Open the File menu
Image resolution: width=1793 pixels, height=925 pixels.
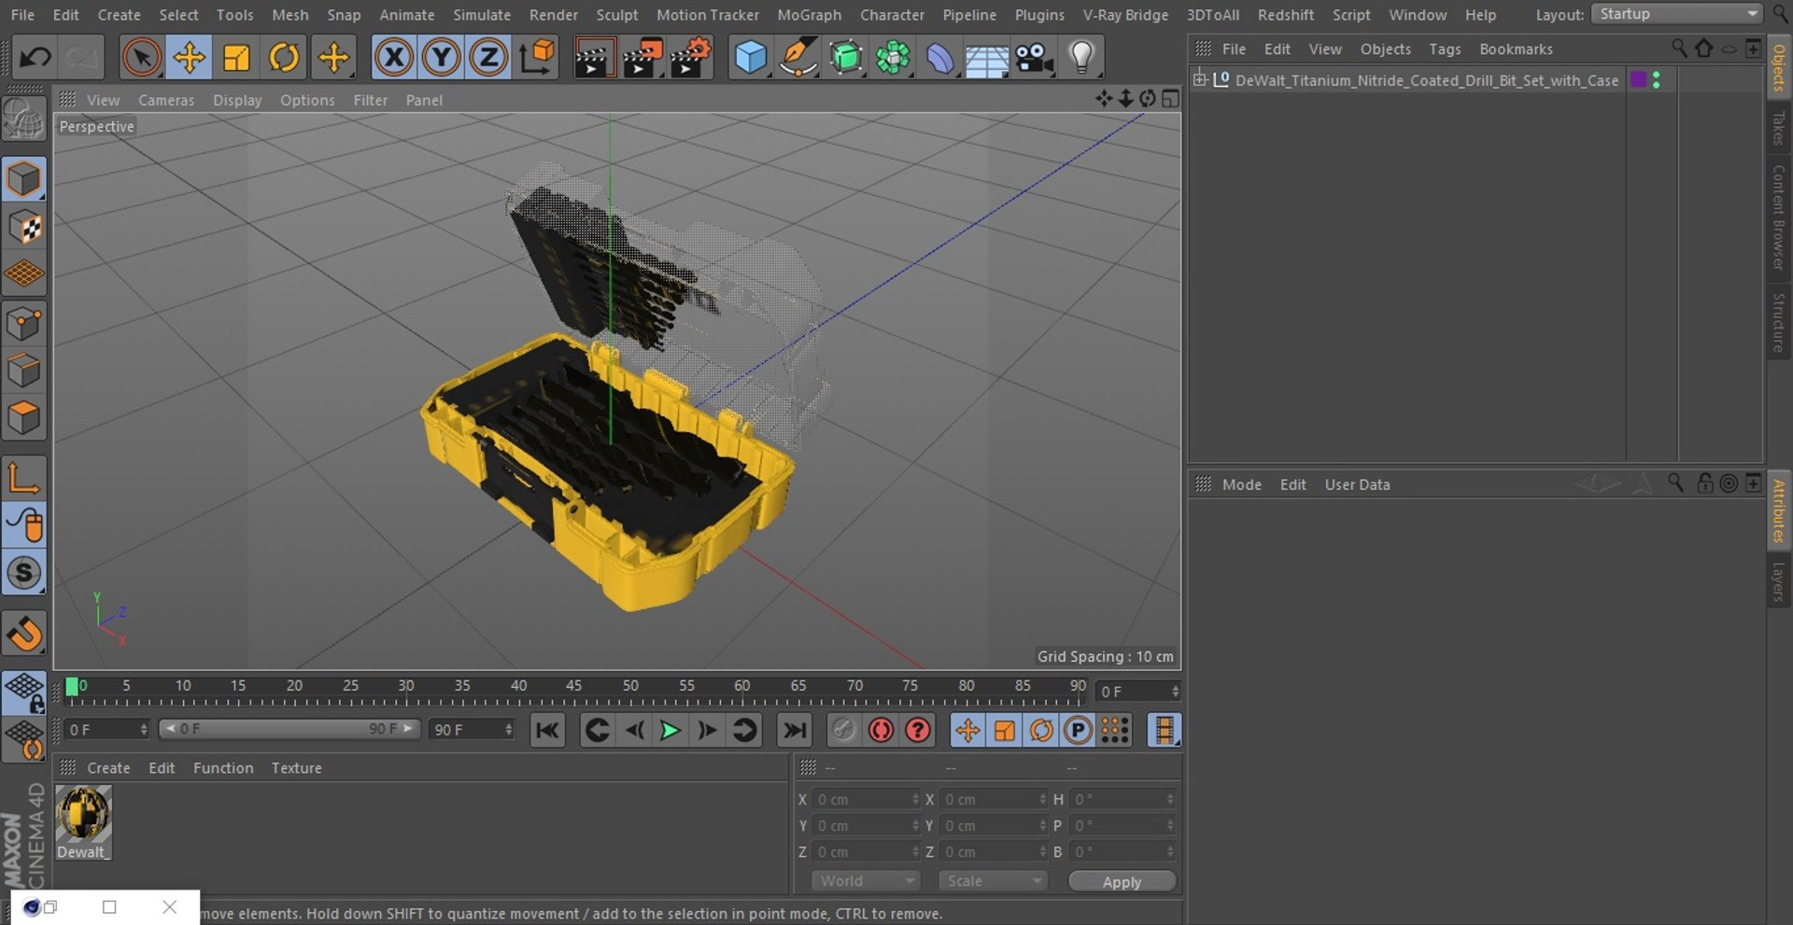click(x=22, y=15)
